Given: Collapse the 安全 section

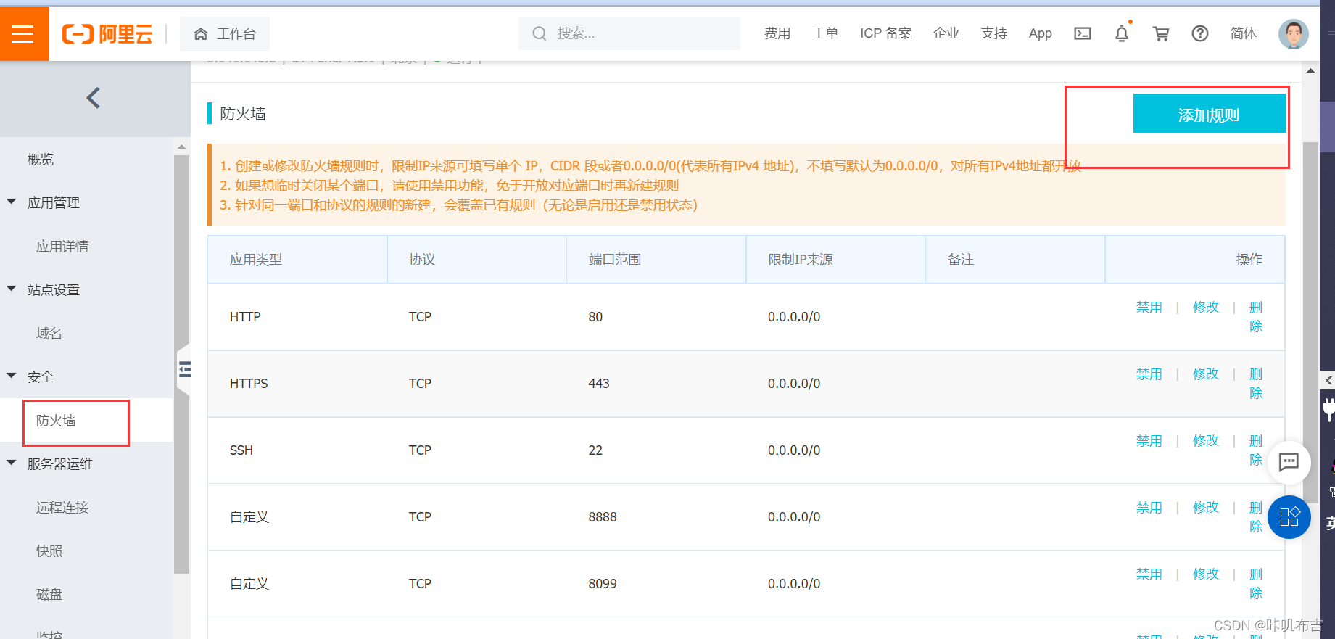Looking at the screenshot, I should pyautogui.click(x=12, y=376).
